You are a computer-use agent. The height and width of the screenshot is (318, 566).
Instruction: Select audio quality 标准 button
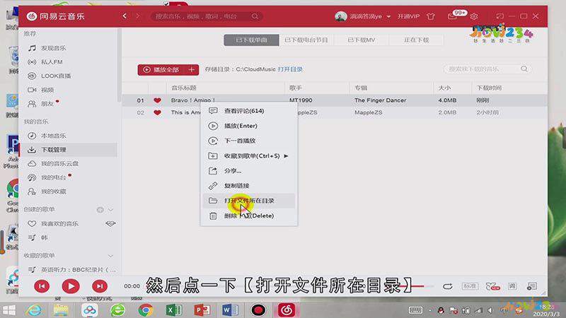coord(470,286)
